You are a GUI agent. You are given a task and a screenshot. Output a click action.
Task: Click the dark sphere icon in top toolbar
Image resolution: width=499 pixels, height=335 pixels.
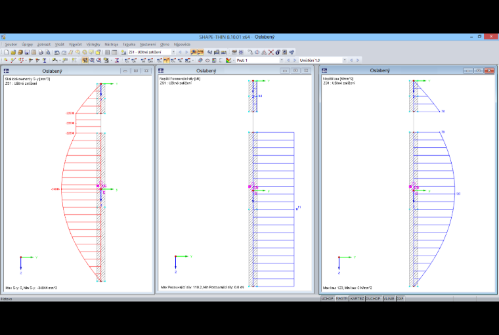278,52
